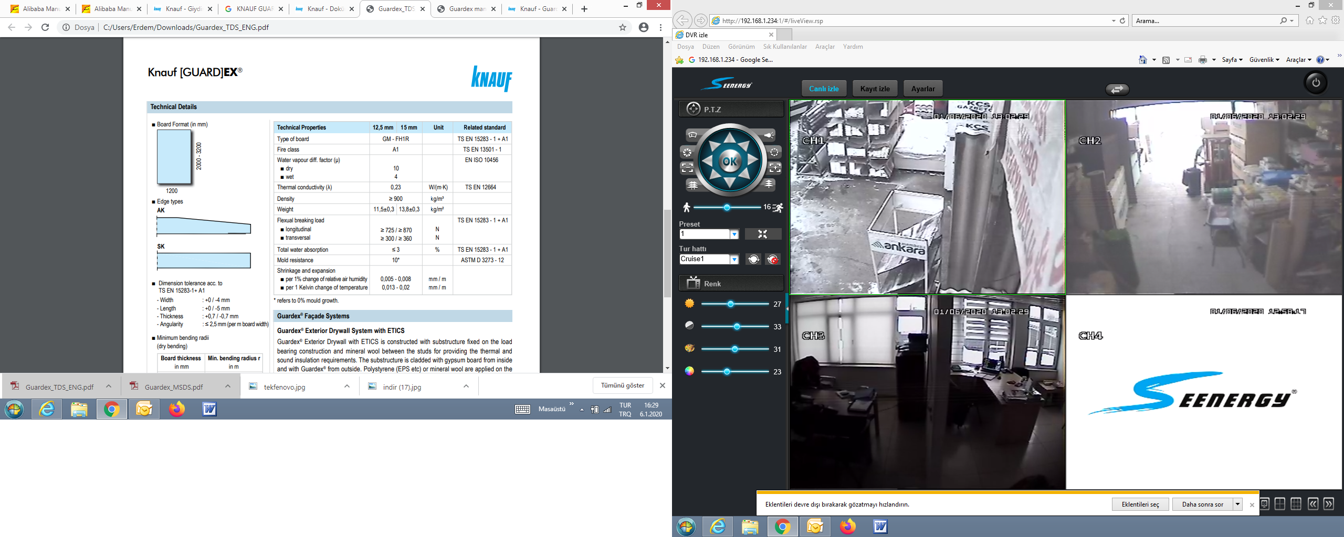Viewport: 1344px width, 537px height.
Task: Click the PTZ light/torch icon
Action: (x=769, y=135)
